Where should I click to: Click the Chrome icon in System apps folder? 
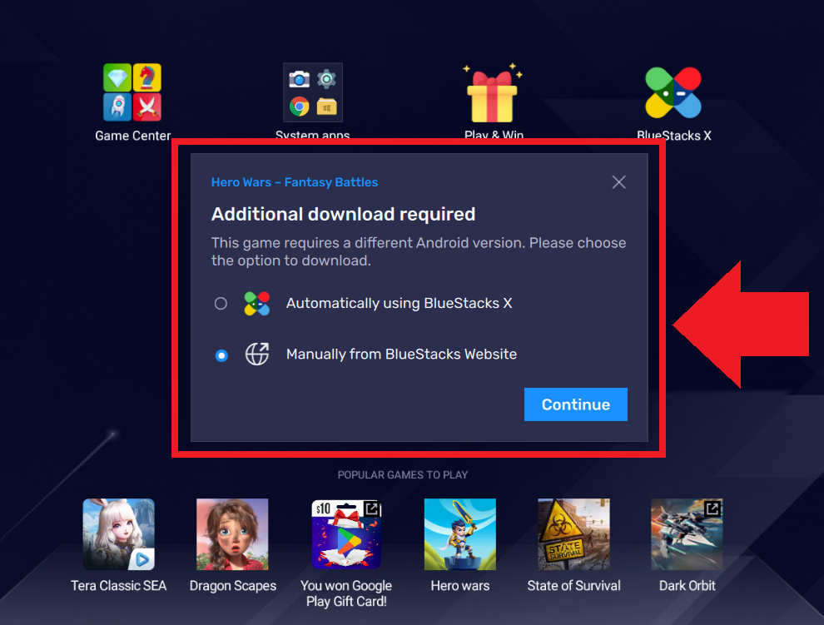[300, 107]
